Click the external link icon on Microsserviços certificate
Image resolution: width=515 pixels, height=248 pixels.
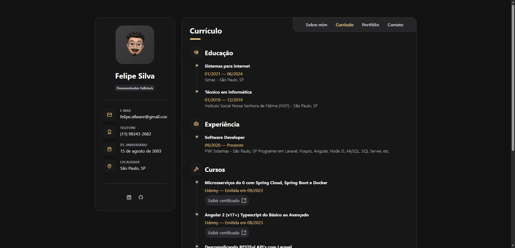244,201
